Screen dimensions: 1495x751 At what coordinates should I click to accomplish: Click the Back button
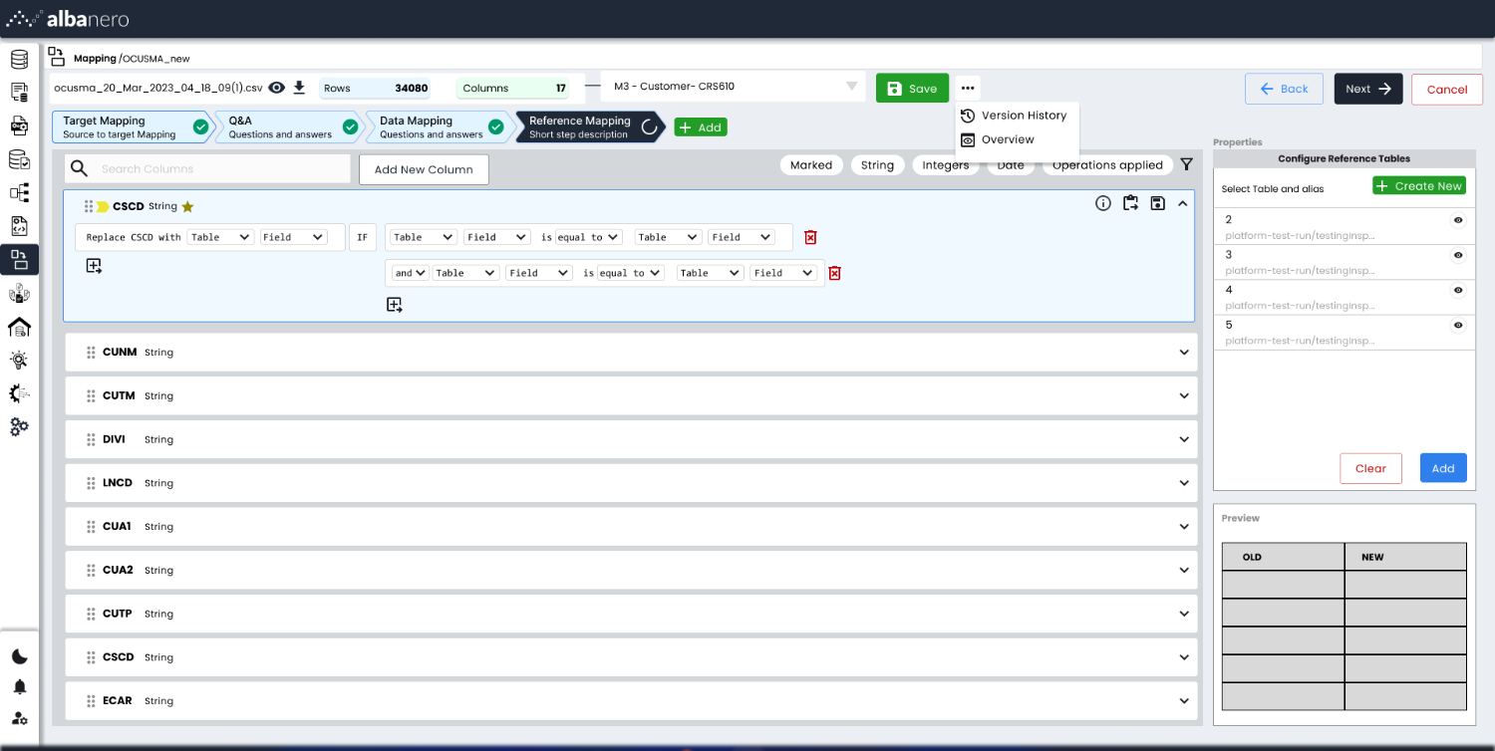click(x=1284, y=89)
